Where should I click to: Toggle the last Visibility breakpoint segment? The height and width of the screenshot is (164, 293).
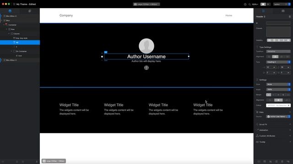coord(288,41)
